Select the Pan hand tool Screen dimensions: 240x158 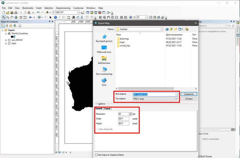coord(12,17)
